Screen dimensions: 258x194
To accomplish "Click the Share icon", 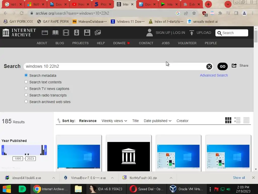I will pyautogui.click(x=234, y=65).
